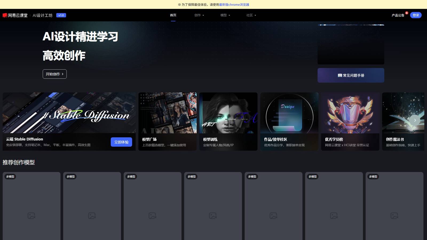
Task: Expand the 创作 dropdown menu
Action: click(x=199, y=15)
